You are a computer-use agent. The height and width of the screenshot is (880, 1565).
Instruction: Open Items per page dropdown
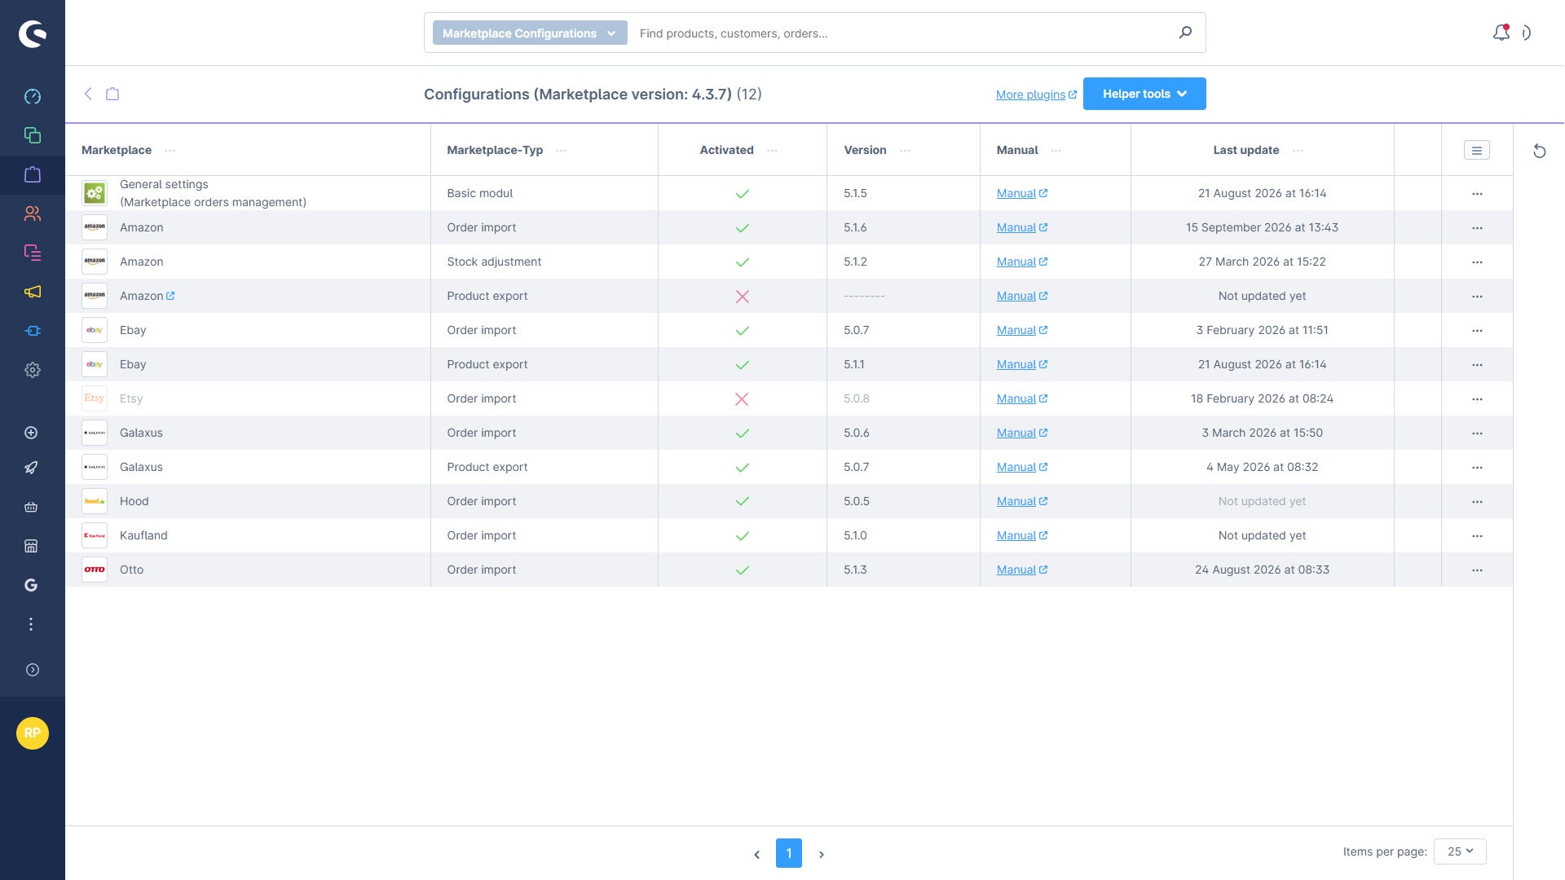coord(1460,851)
